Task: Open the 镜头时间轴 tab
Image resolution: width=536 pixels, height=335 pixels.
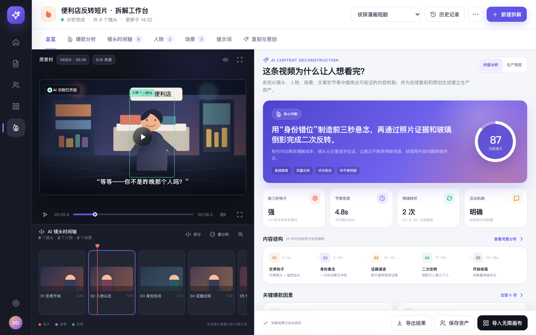Action: [x=125, y=39]
